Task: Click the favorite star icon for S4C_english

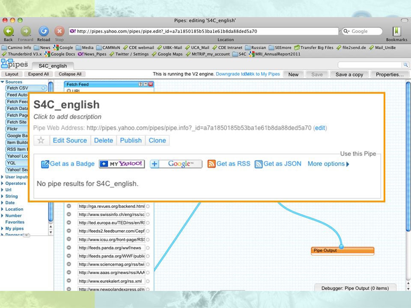Action: [41, 140]
